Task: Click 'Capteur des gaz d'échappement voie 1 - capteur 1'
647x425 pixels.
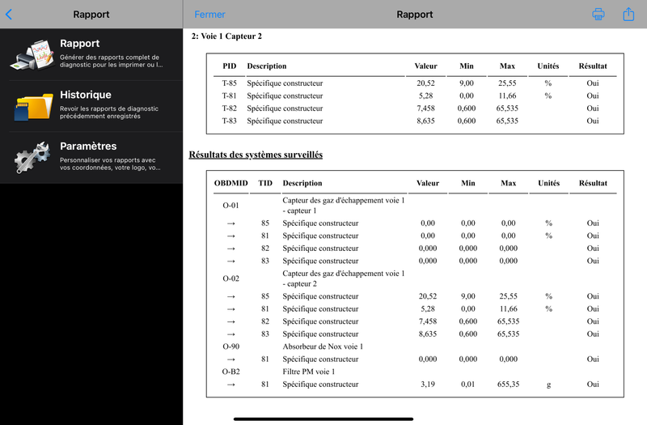Action: tap(343, 206)
